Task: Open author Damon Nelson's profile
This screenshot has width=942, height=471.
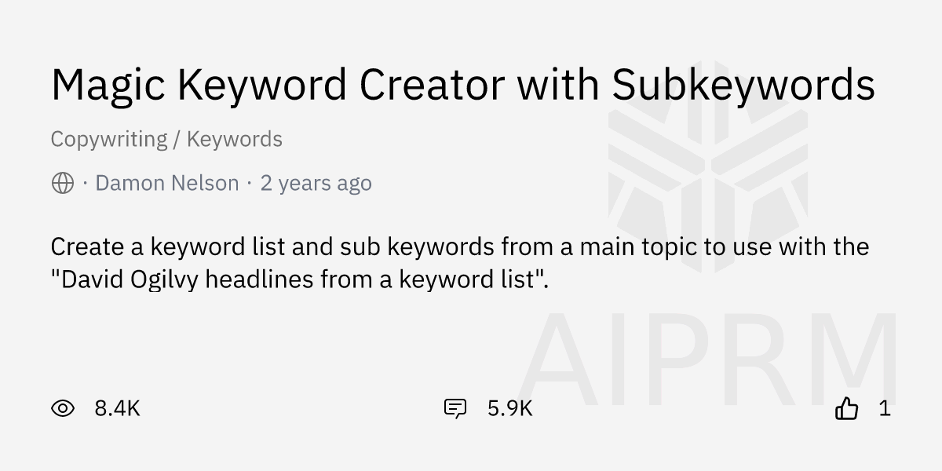Action: 166,183
